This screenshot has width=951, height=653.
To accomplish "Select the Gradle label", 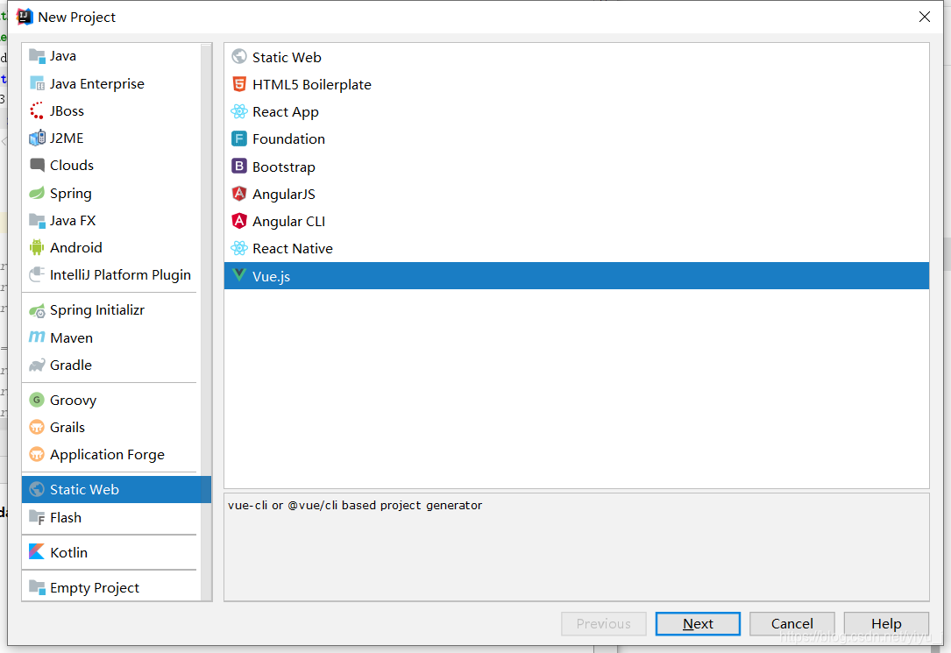I will (71, 365).
